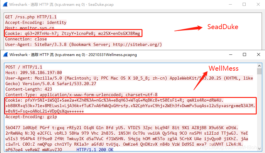Minimize the SeaDuke.pcap stream window
The height and width of the screenshot is (153, 265).
(x=230, y=4)
